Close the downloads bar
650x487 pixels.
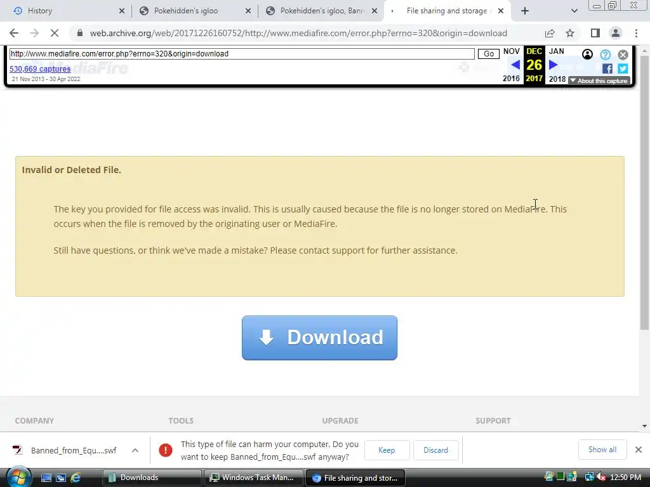[639, 450]
